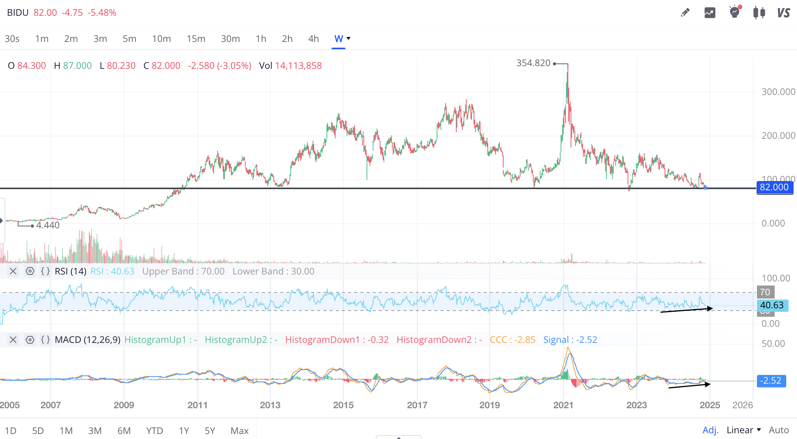The image size is (797, 439).
Task: Click the RSI 40.63 value tag
Action: pos(772,305)
